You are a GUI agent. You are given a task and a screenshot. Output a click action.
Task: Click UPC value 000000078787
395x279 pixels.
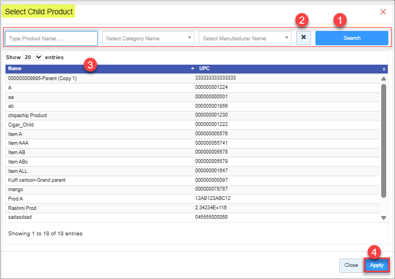[x=212, y=189]
